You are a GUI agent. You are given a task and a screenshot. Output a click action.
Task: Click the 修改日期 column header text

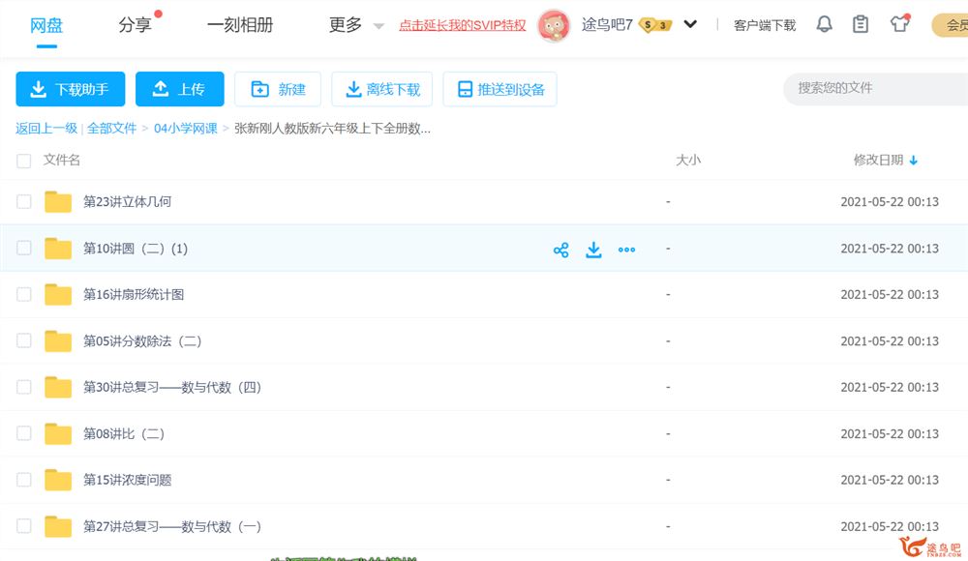pyautogui.click(x=878, y=160)
